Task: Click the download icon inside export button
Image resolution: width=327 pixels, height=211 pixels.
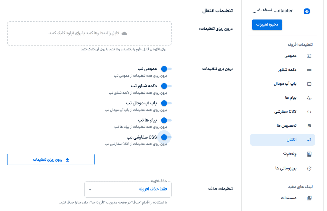Action: (x=67, y=159)
